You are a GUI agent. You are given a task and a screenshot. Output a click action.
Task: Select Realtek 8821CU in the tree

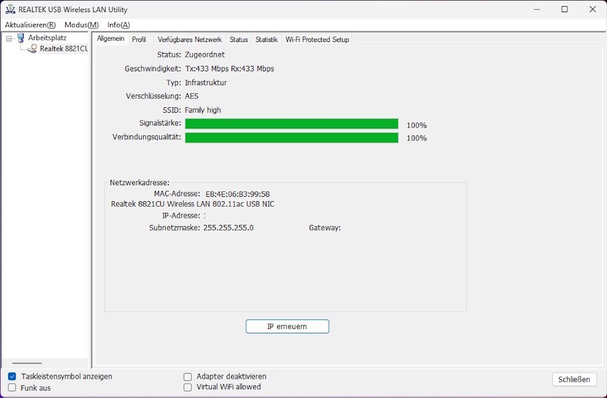(64, 49)
